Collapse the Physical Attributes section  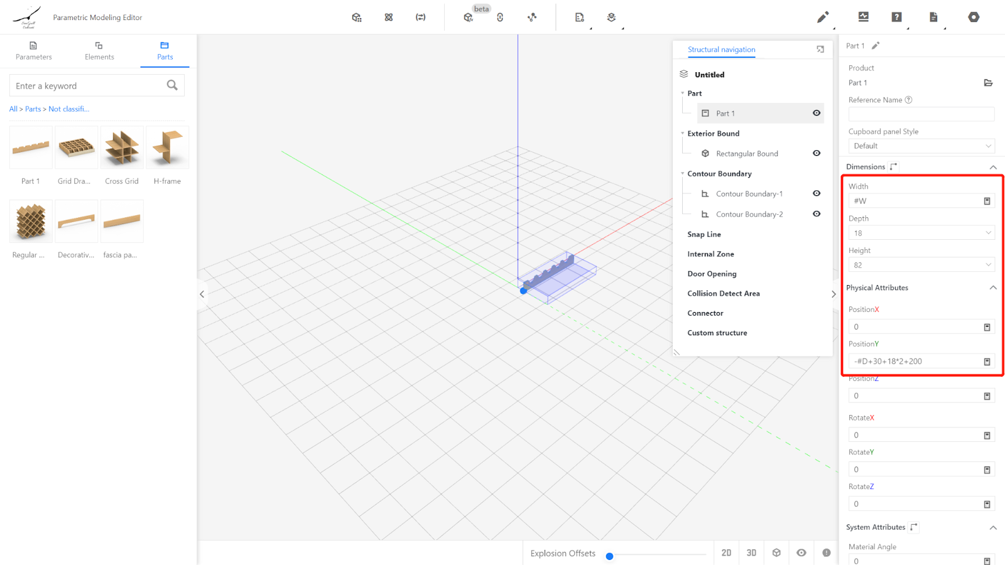(993, 288)
